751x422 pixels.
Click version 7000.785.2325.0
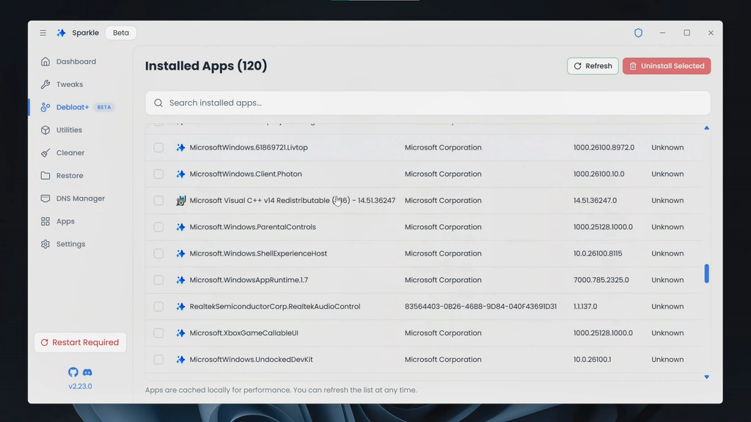click(601, 280)
